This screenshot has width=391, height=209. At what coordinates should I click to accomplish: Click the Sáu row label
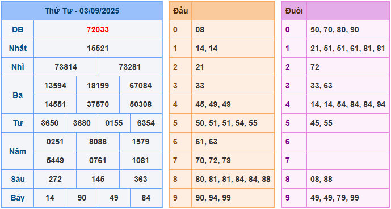pyautogui.click(x=18, y=179)
